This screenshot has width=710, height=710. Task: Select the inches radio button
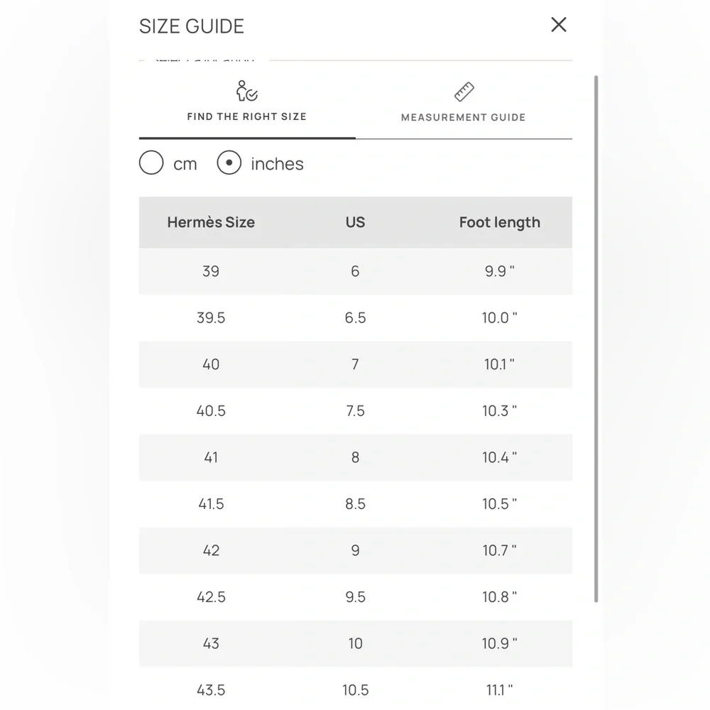coord(229,163)
